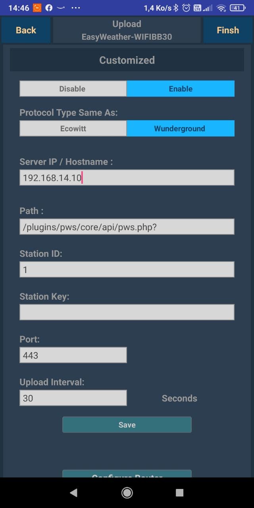Focus the Station ID input
The height and width of the screenshot is (508, 254).
127,269
